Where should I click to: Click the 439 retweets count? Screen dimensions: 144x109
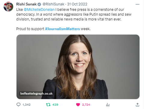(55, 105)
